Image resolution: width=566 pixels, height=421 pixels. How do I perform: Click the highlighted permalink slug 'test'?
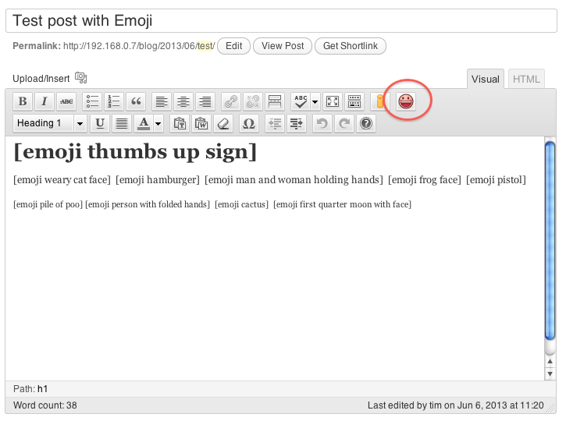205,46
